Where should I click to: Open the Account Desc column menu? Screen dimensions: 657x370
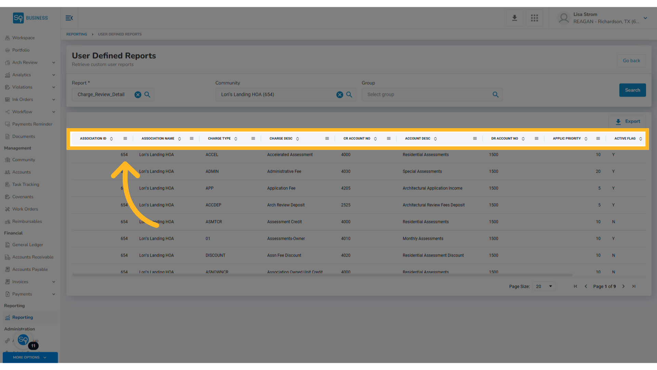pos(475,138)
